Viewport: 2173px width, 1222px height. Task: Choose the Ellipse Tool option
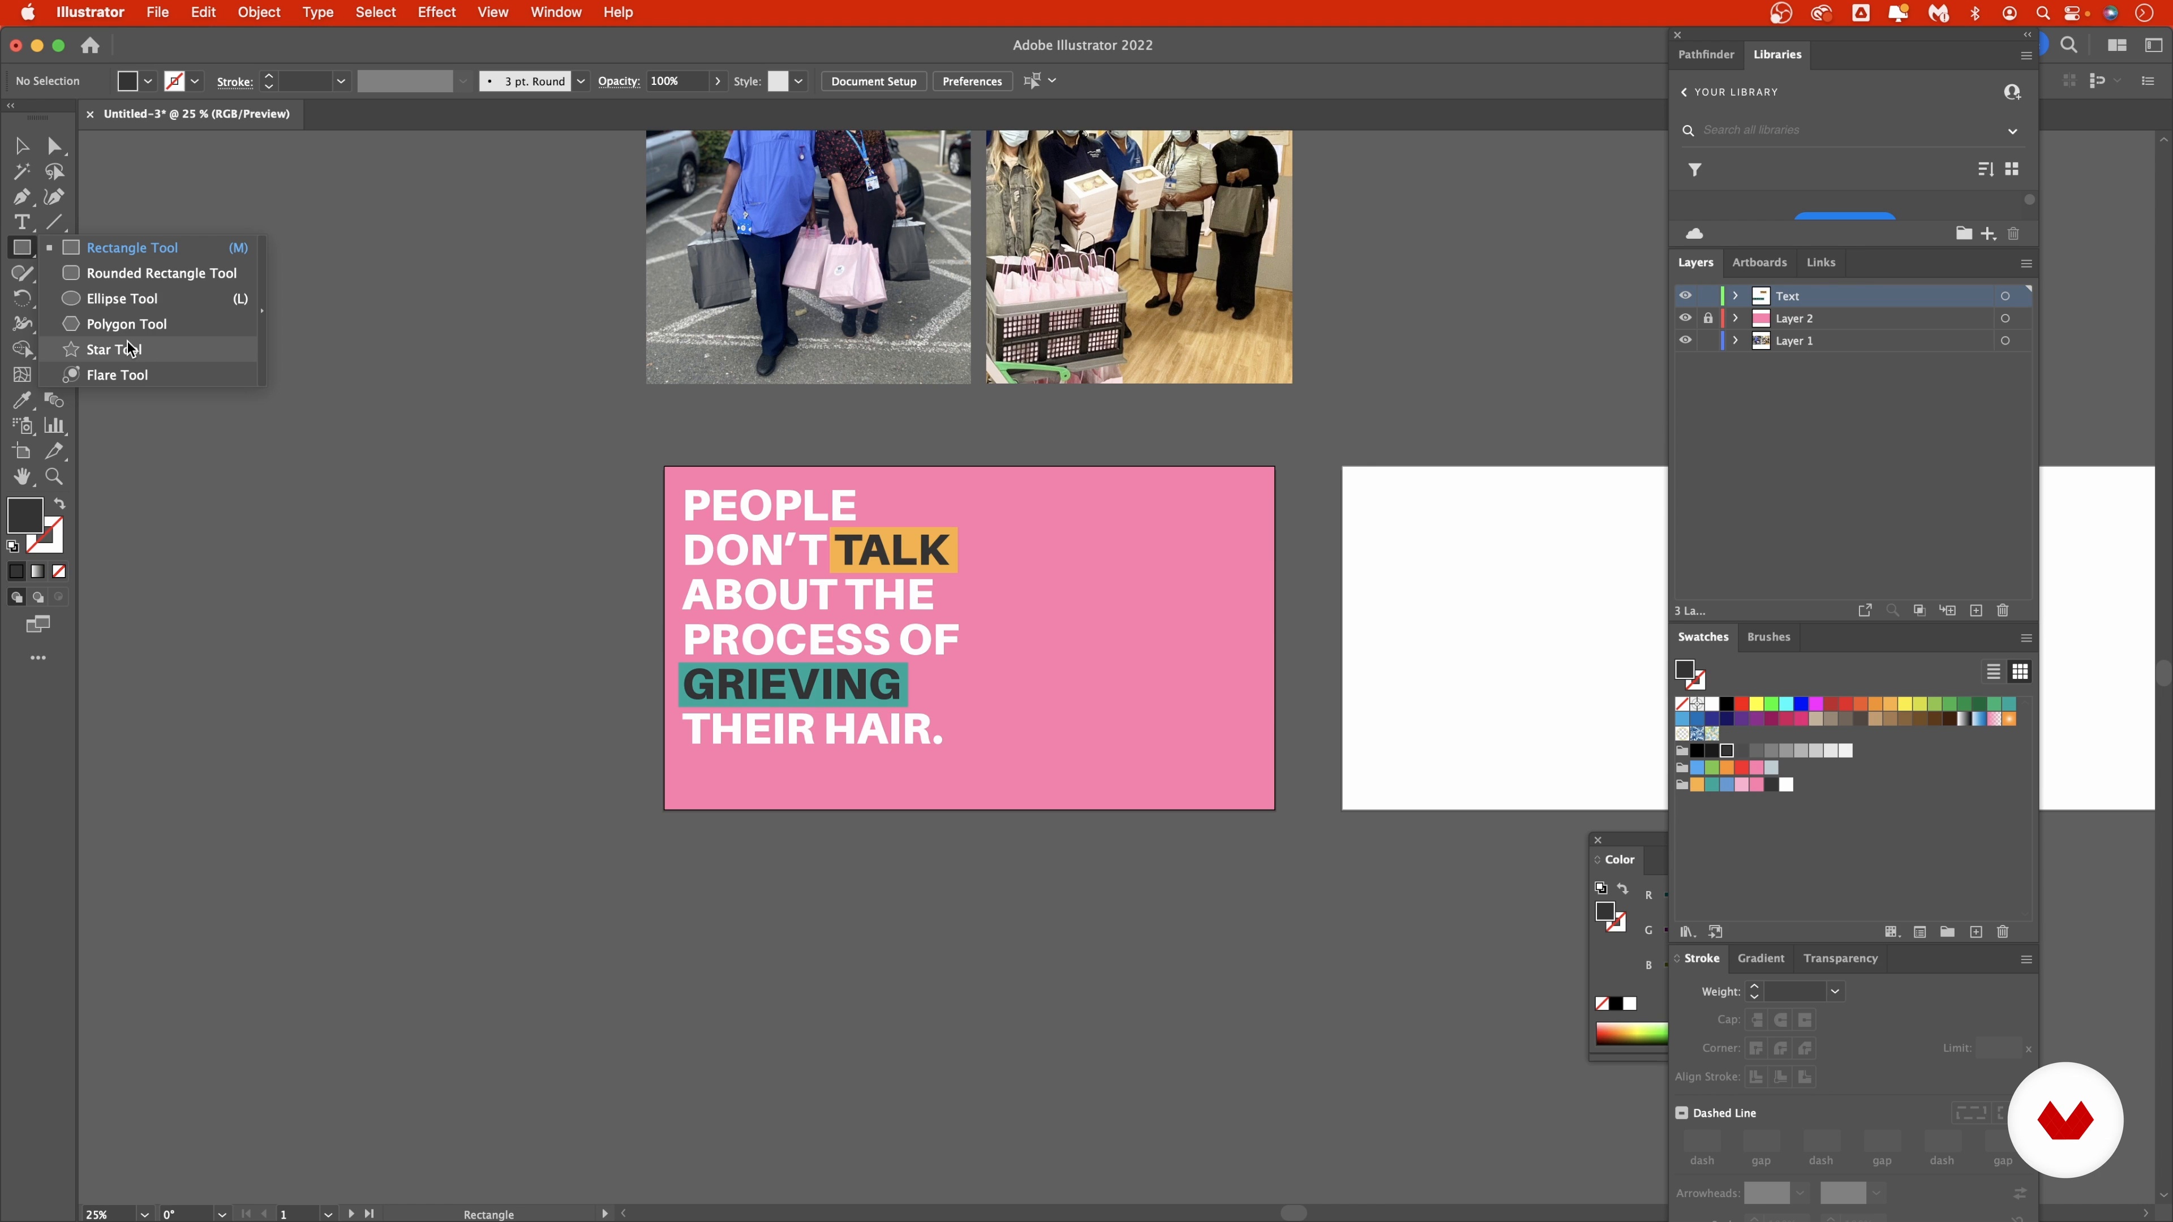pos(122,299)
